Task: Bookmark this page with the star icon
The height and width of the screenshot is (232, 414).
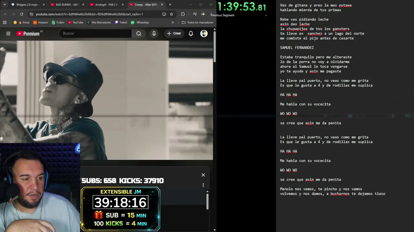Action: click(171, 14)
